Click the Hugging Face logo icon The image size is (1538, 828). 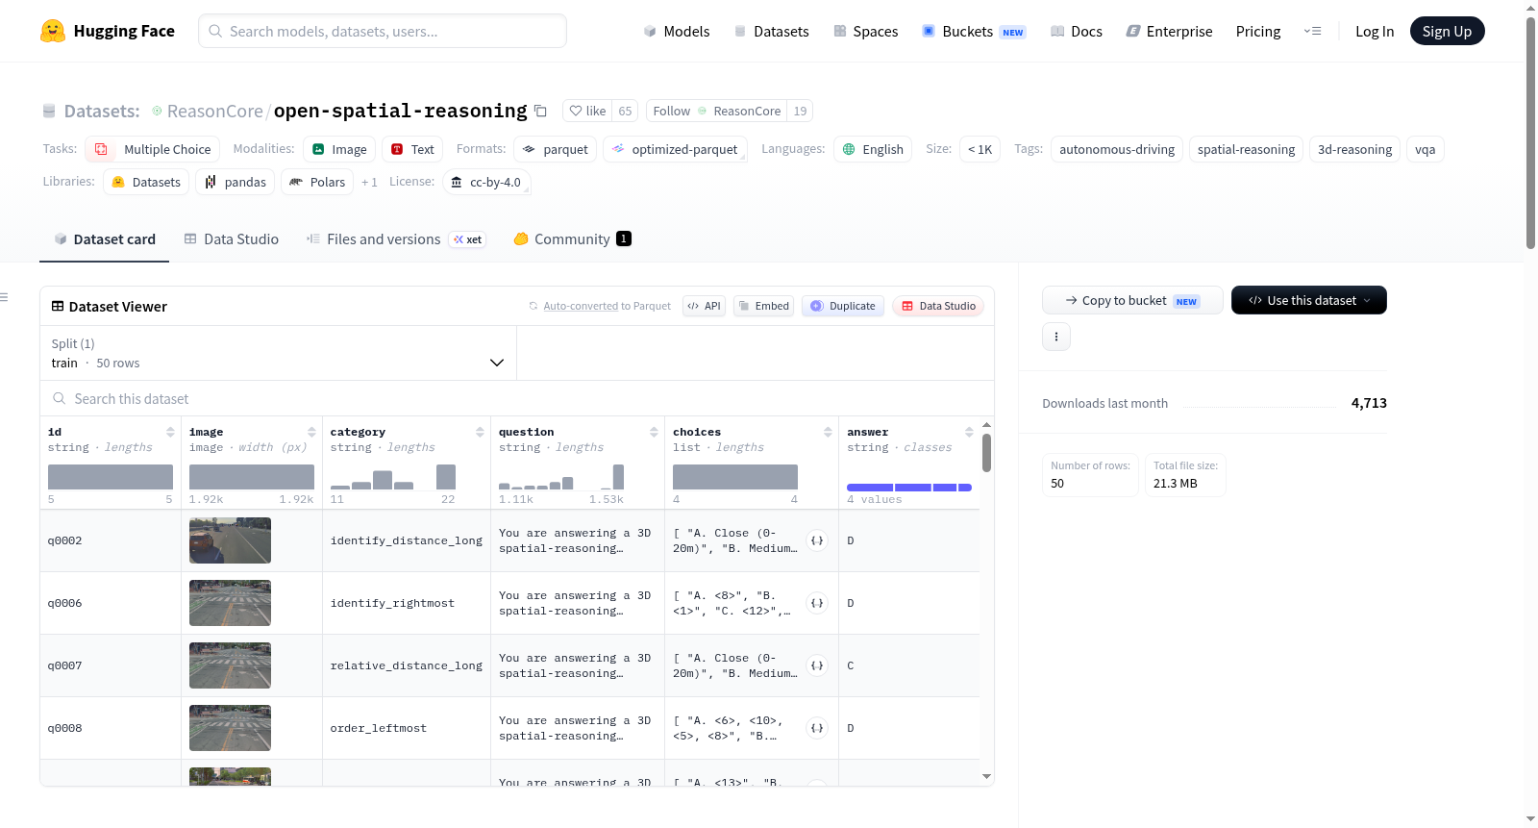click(x=53, y=31)
